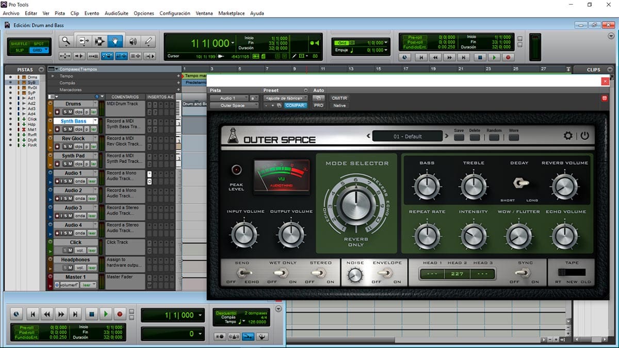619x348 pixels.
Task: Solo the Synth Bass track
Action: pyautogui.click(x=66, y=129)
